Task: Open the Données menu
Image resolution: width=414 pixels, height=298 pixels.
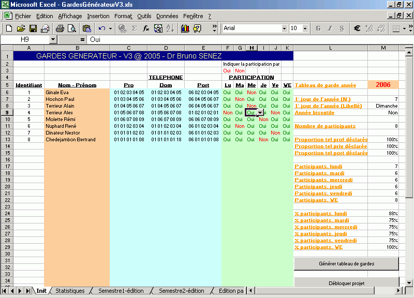Action: [167, 16]
